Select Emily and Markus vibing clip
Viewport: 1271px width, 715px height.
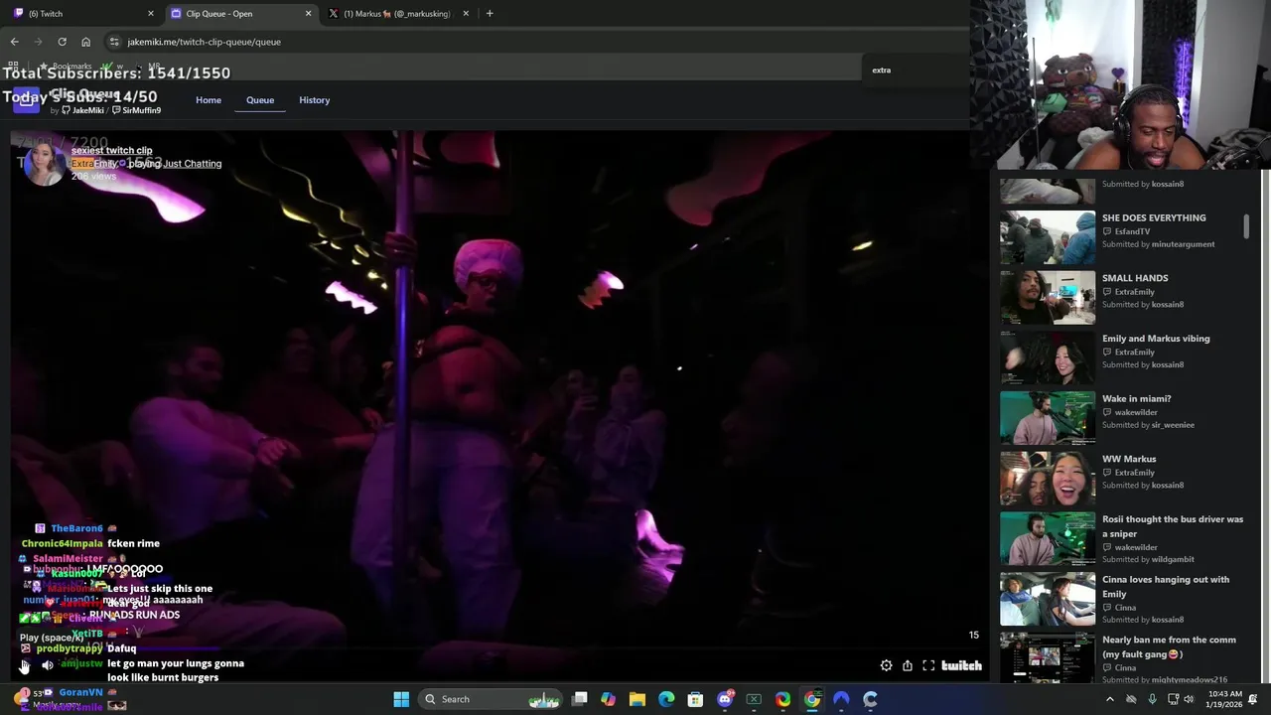pyautogui.click(x=1156, y=339)
